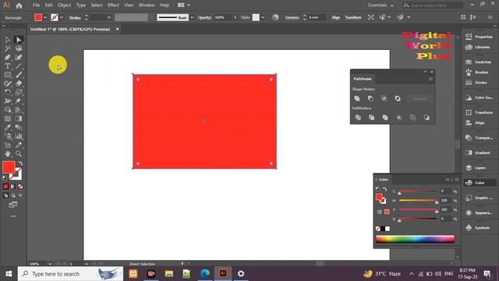The width and height of the screenshot is (499, 281).
Task: Click Minus Front in Pathfinder panel
Action: click(370, 98)
